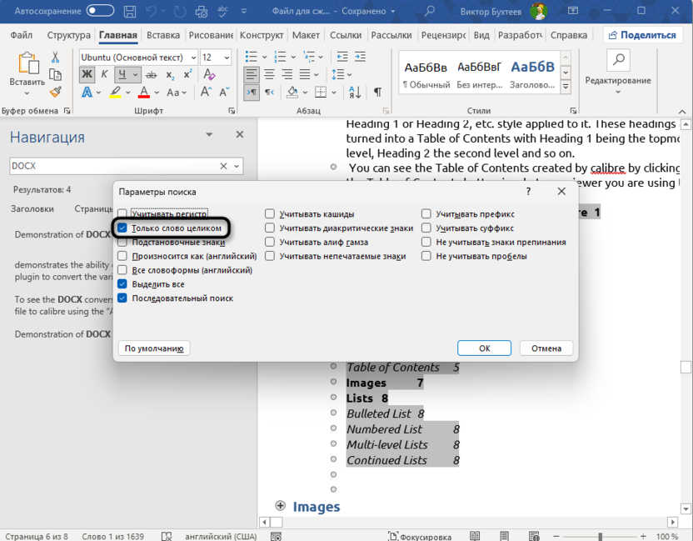Toggle italic formatting with the К icon

pyautogui.click(x=104, y=74)
